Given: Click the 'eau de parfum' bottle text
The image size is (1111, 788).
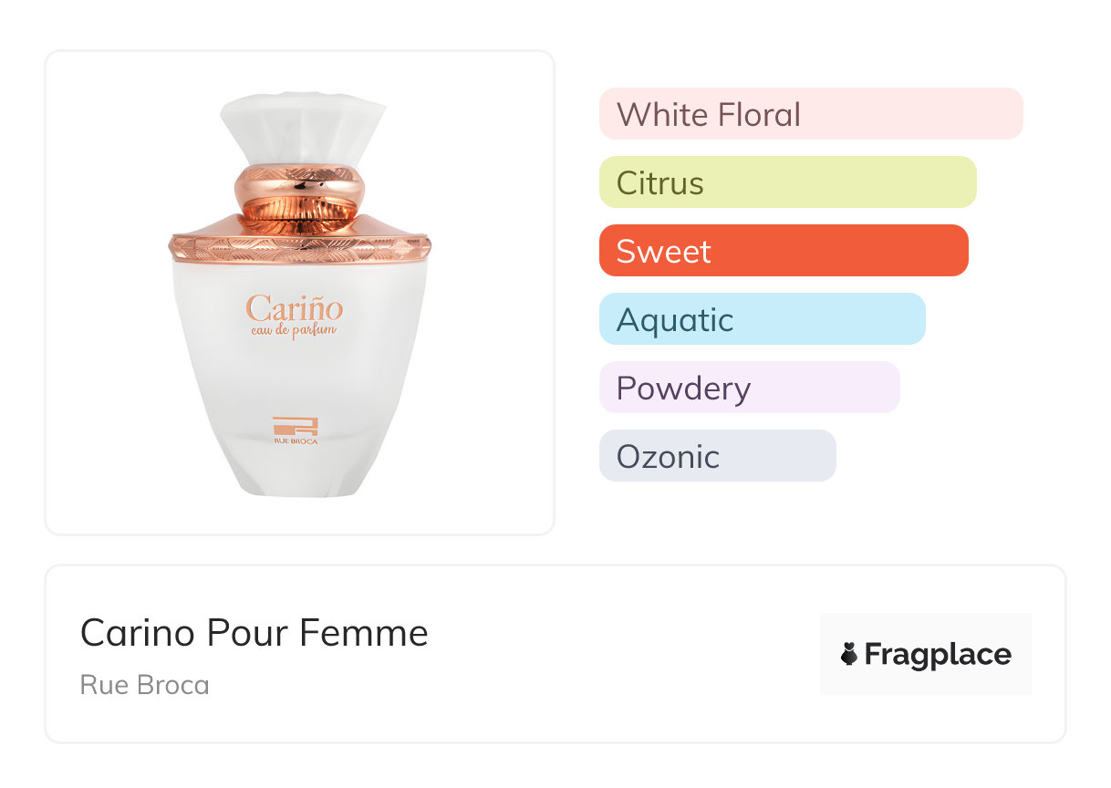Looking at the screenshot, I should pyautogui.click(x=294, y=329).
